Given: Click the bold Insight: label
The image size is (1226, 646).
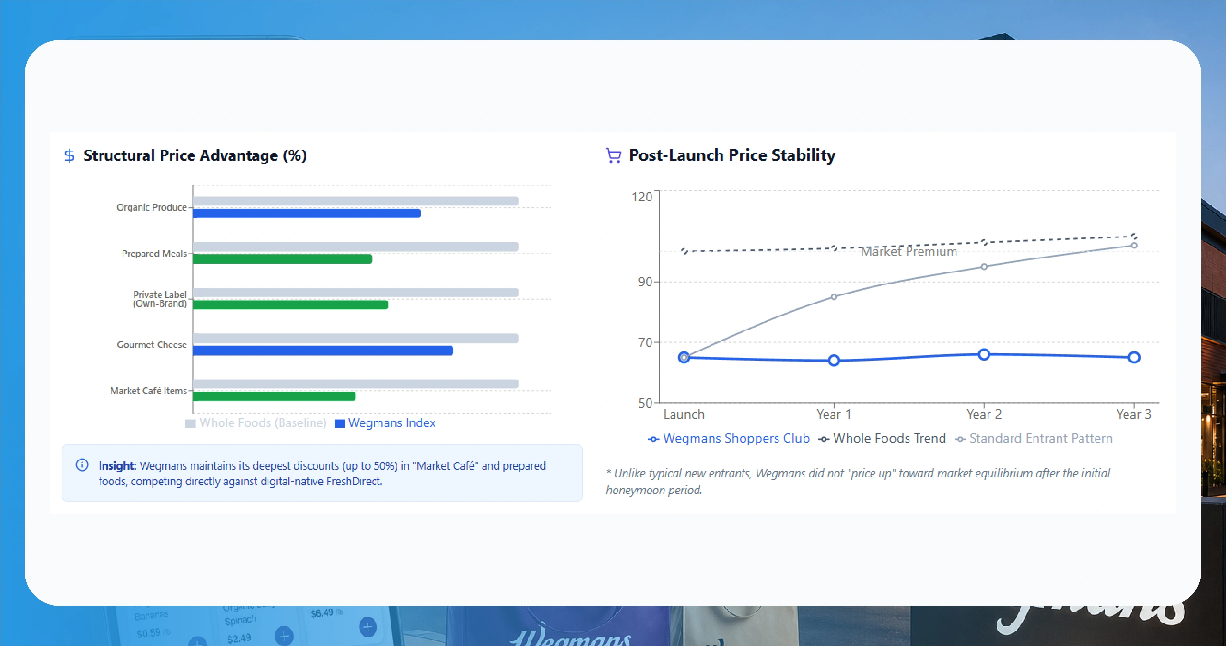Looking at the screenshot, I should 117,466.
